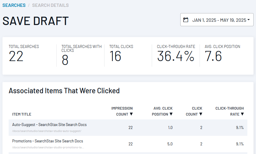This screenshot has height=154, width=256.
Task: Click Total Searches label
Action: click(24, 46)
